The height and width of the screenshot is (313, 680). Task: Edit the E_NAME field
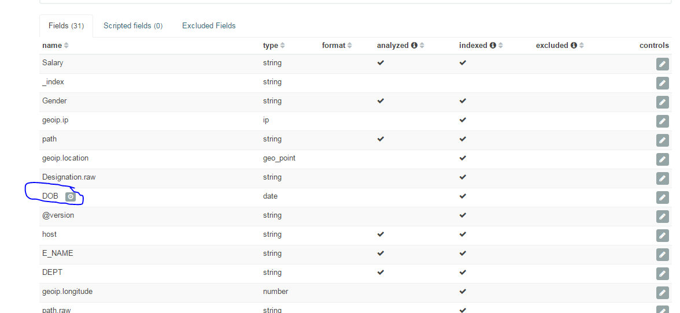pos(663,255)
